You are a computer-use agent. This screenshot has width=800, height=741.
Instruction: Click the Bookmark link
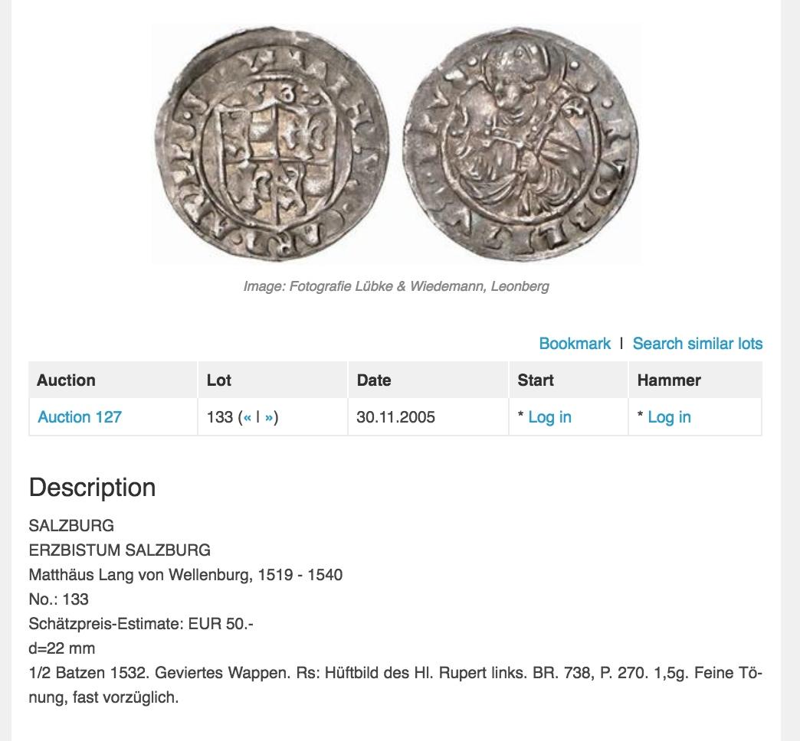coord(575,344)
